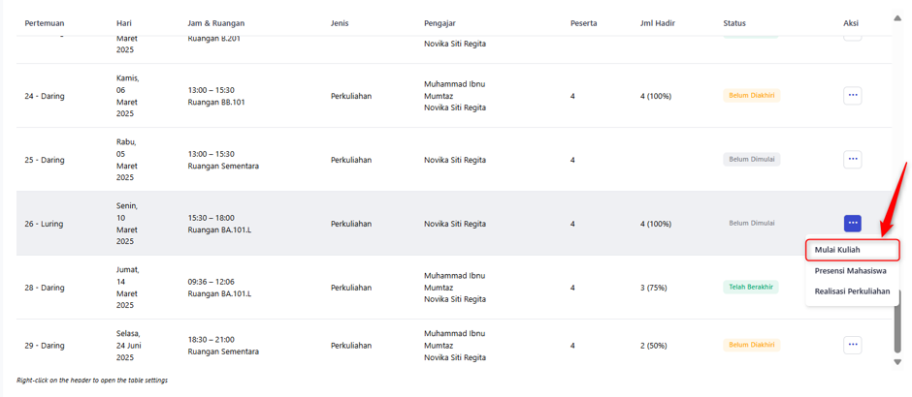Screen dimensions: 912x397
Task: Open the actions menu for meeting 29 - Daring
Action: tap(852, 345)
